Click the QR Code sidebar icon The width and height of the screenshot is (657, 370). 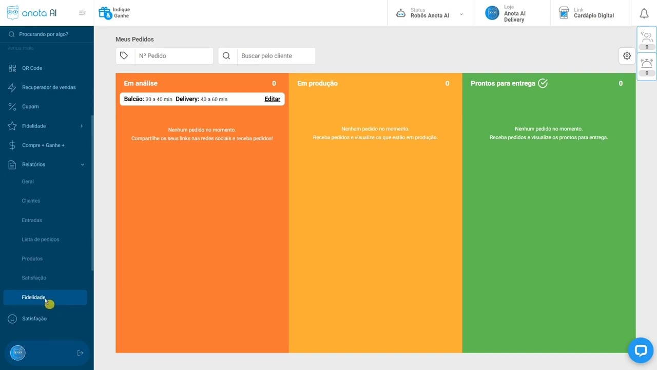click(x=12, y=68)
